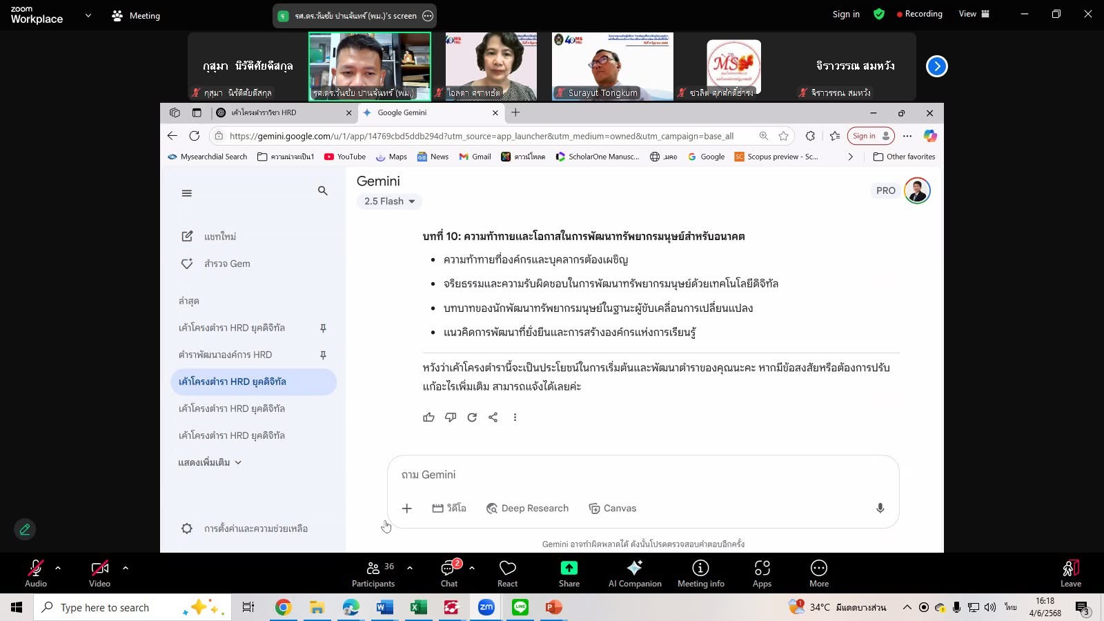Viewport: 1104px width, 621px height.
Task: Open the 2.5 Flash model dropdown
Action: click(389, 201)
